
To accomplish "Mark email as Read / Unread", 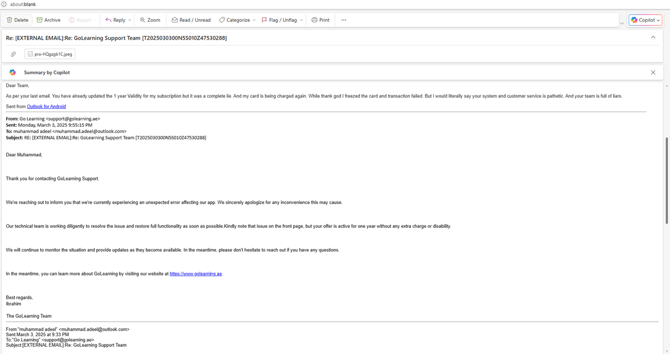I will pos(191,20).
